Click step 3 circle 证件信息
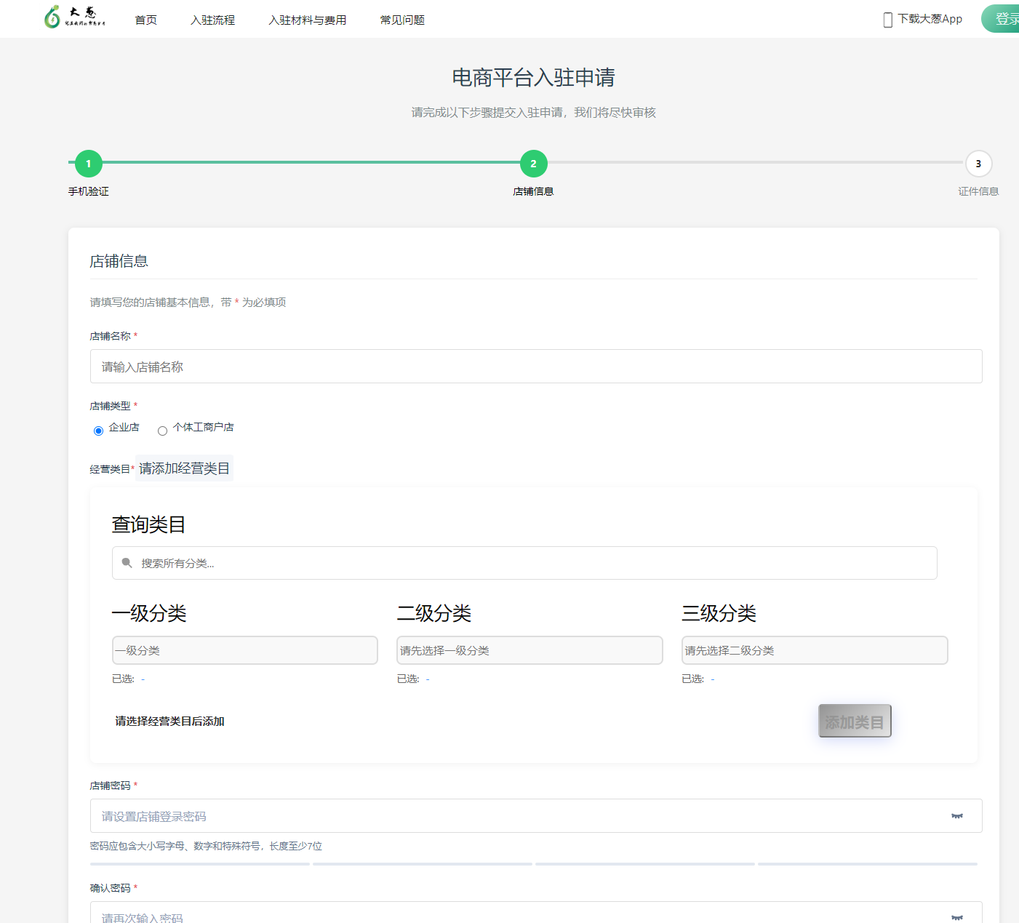1019x923 pixels. 978,164
